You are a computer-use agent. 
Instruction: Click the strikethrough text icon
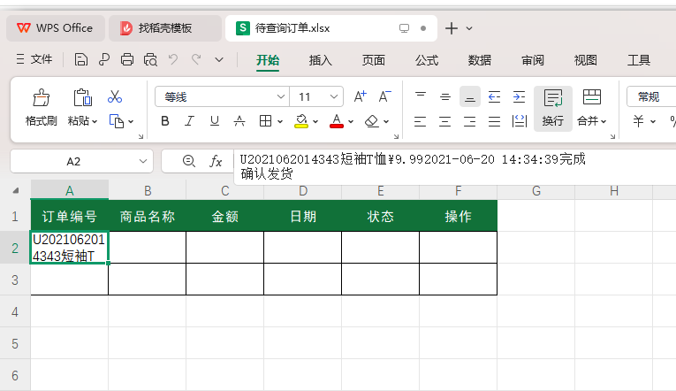pyautogui.click(x=239, y=121)
